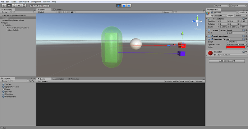248x129 pixels.
Task: Select the Move tool
Action: click(x=9, y=6)
